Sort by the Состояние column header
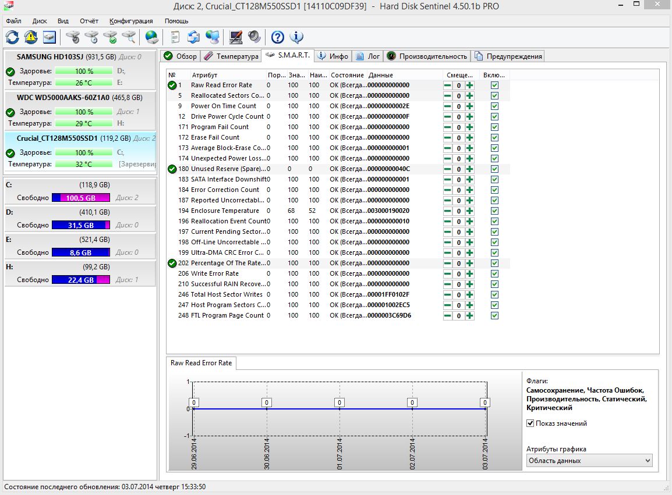 (346, 75)
